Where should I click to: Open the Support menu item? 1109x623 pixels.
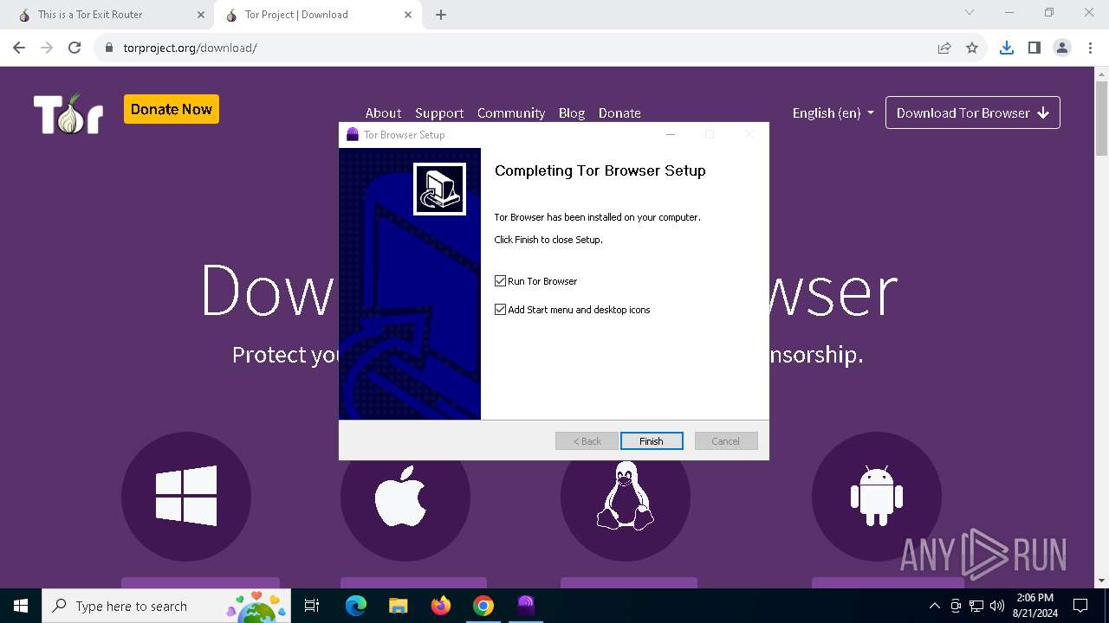[x=439, y=112]
